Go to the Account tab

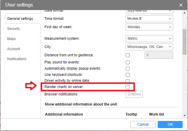14,49
